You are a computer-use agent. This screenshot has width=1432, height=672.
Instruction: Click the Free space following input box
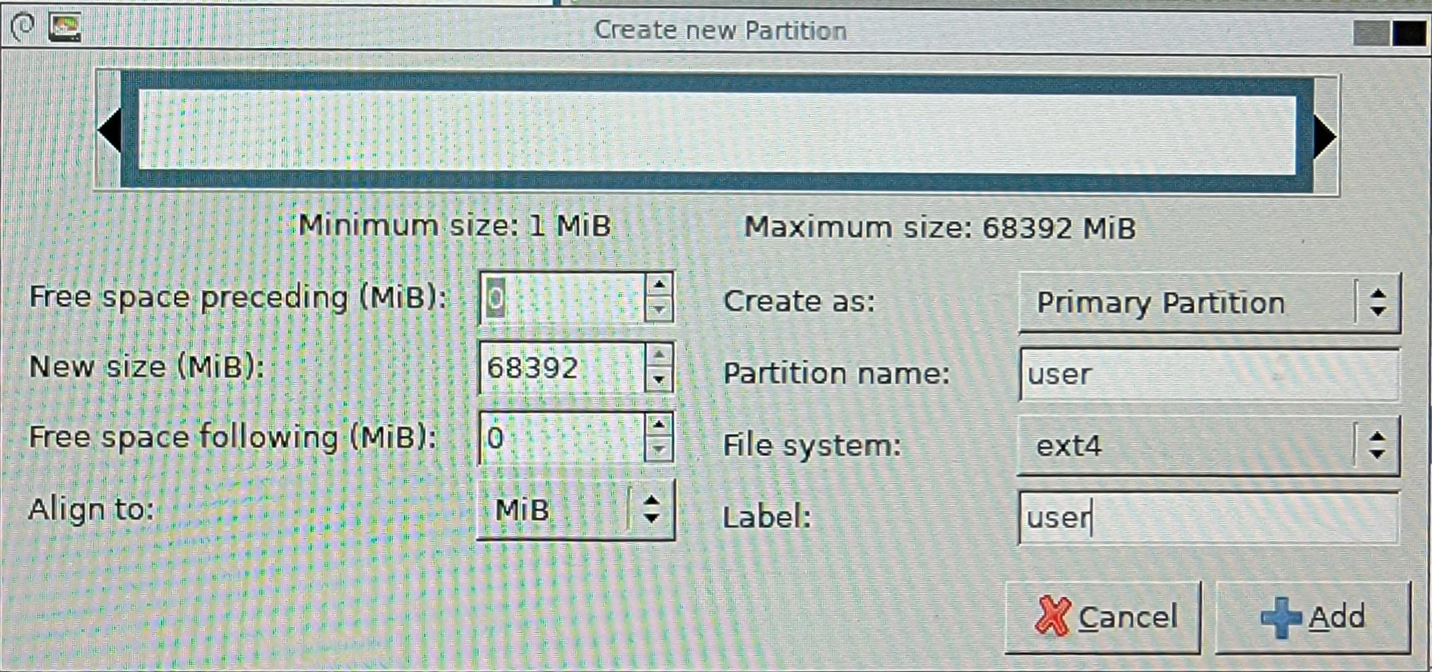(x=561, y=438)
